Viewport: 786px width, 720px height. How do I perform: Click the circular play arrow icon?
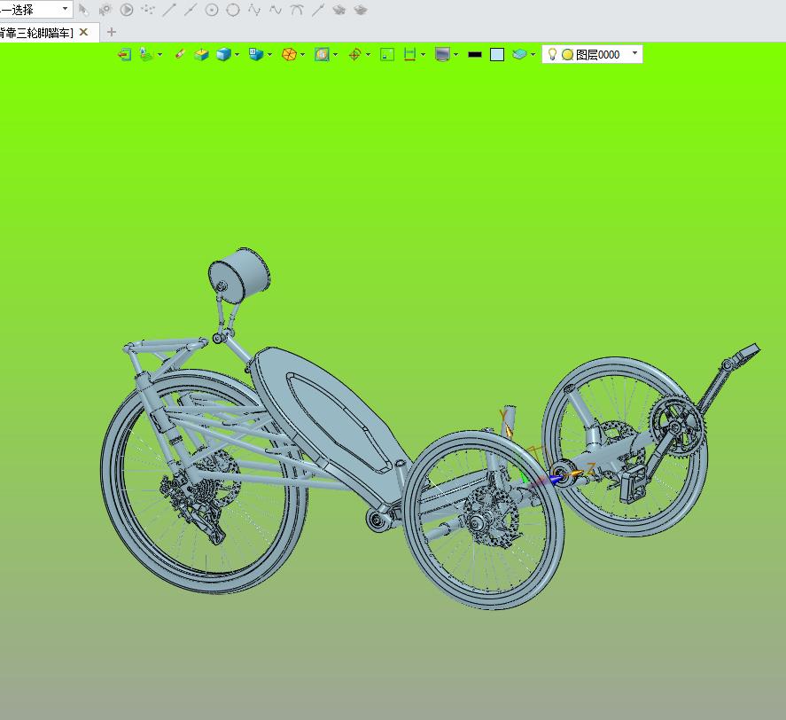point(127,10)
